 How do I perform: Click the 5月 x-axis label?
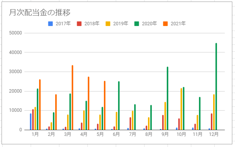[x=100, y=134]
